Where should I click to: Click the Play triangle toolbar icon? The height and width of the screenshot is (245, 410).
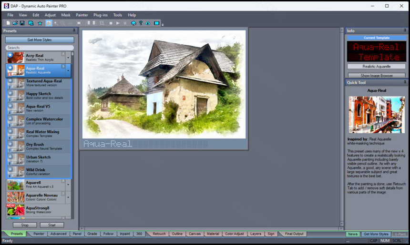click(x=118, y=23)
